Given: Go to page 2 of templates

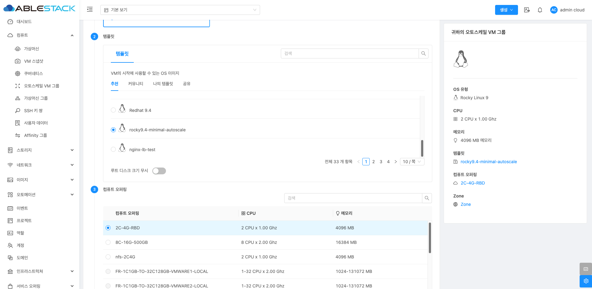Looking at the screenshot, I should pos(373,162).
